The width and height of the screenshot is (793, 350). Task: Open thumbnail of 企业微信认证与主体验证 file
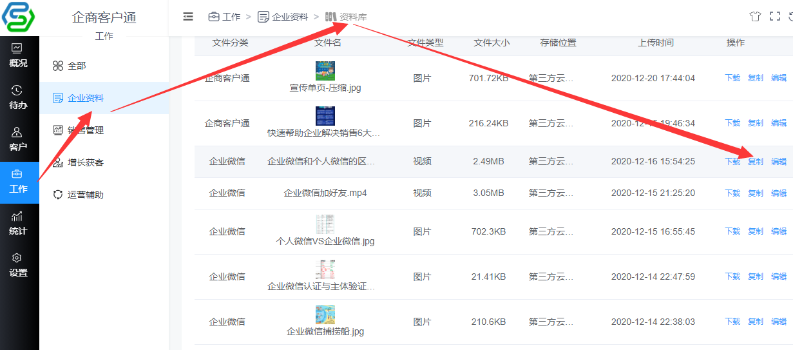(x=325, y=269)
